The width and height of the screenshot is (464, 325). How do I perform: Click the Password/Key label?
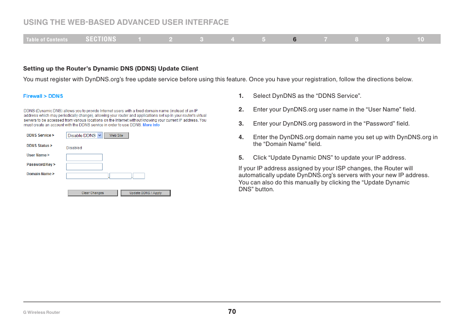tap(41, 164)
